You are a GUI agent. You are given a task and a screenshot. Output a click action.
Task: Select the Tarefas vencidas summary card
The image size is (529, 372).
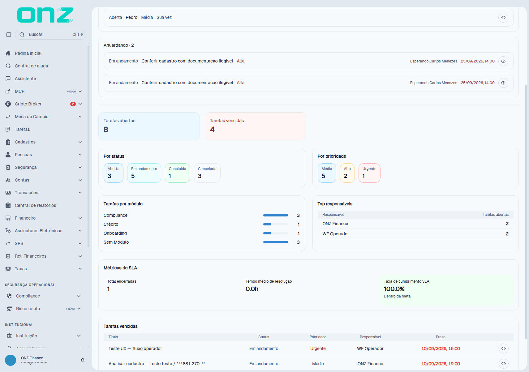click(x=256, y=126)
